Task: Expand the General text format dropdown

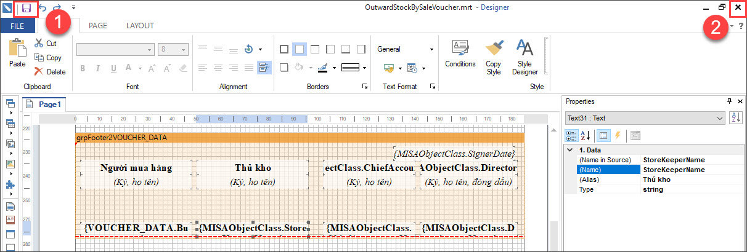Action: (x=431, y=49)
